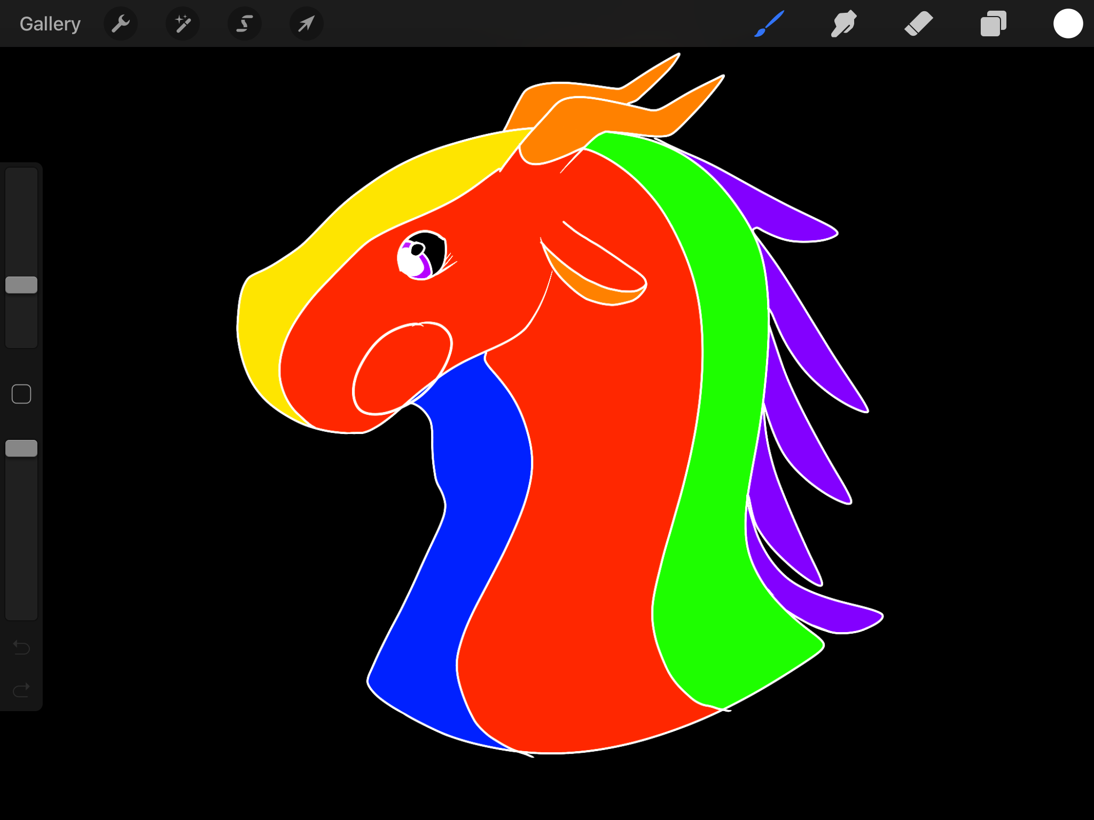Image resolution: width=1094 pixels, height=820 pixels.
Task: Activate the Transform arrow tool
Action: (x=306, y=24)
